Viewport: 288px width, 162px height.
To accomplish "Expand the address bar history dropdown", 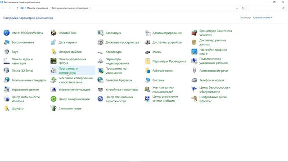I will pyautogui.click(x=237, y=8).
